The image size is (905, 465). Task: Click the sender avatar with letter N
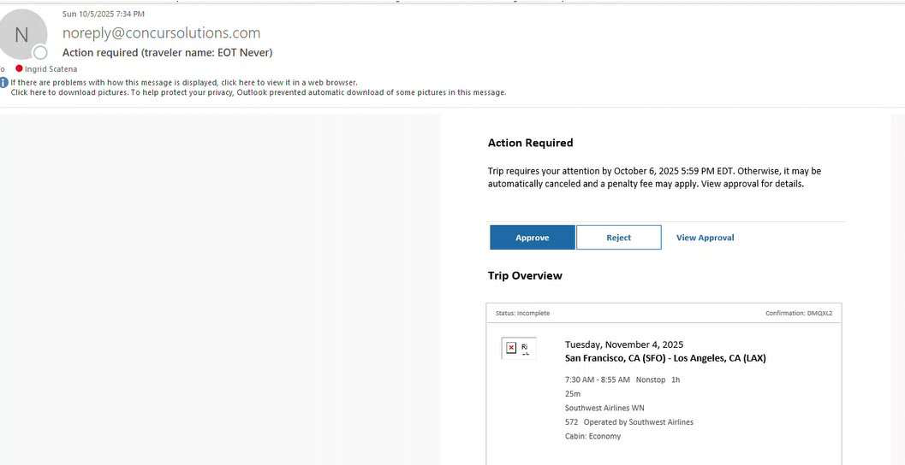pyautogui.click(x=22, y=34)
